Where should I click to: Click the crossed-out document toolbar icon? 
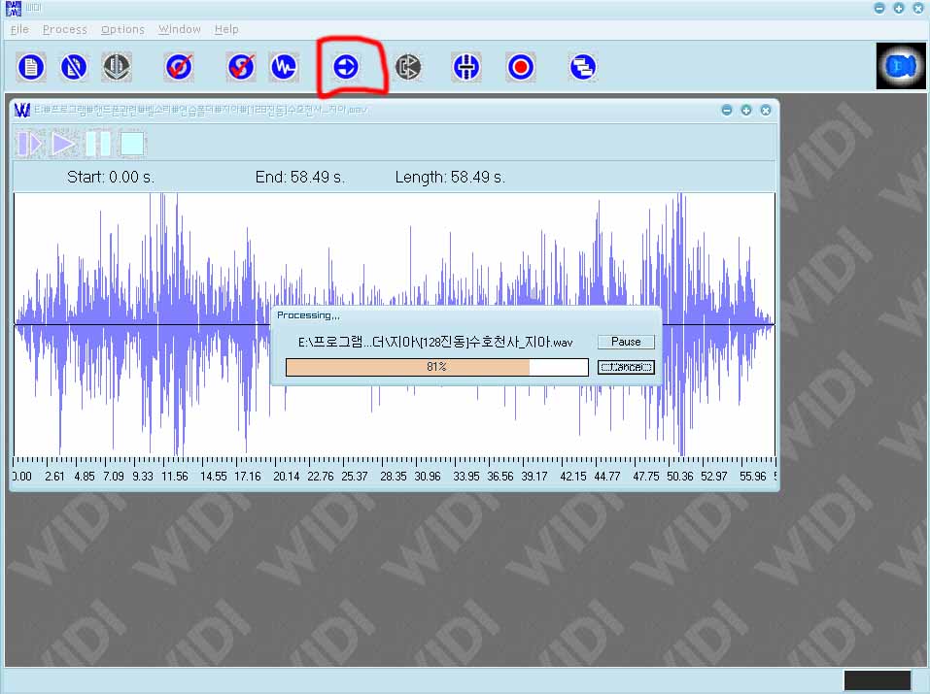click(x=74, y=67)
